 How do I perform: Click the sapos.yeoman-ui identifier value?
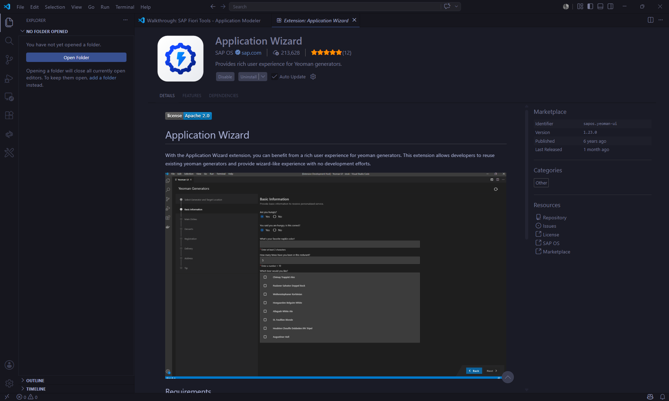600,124
